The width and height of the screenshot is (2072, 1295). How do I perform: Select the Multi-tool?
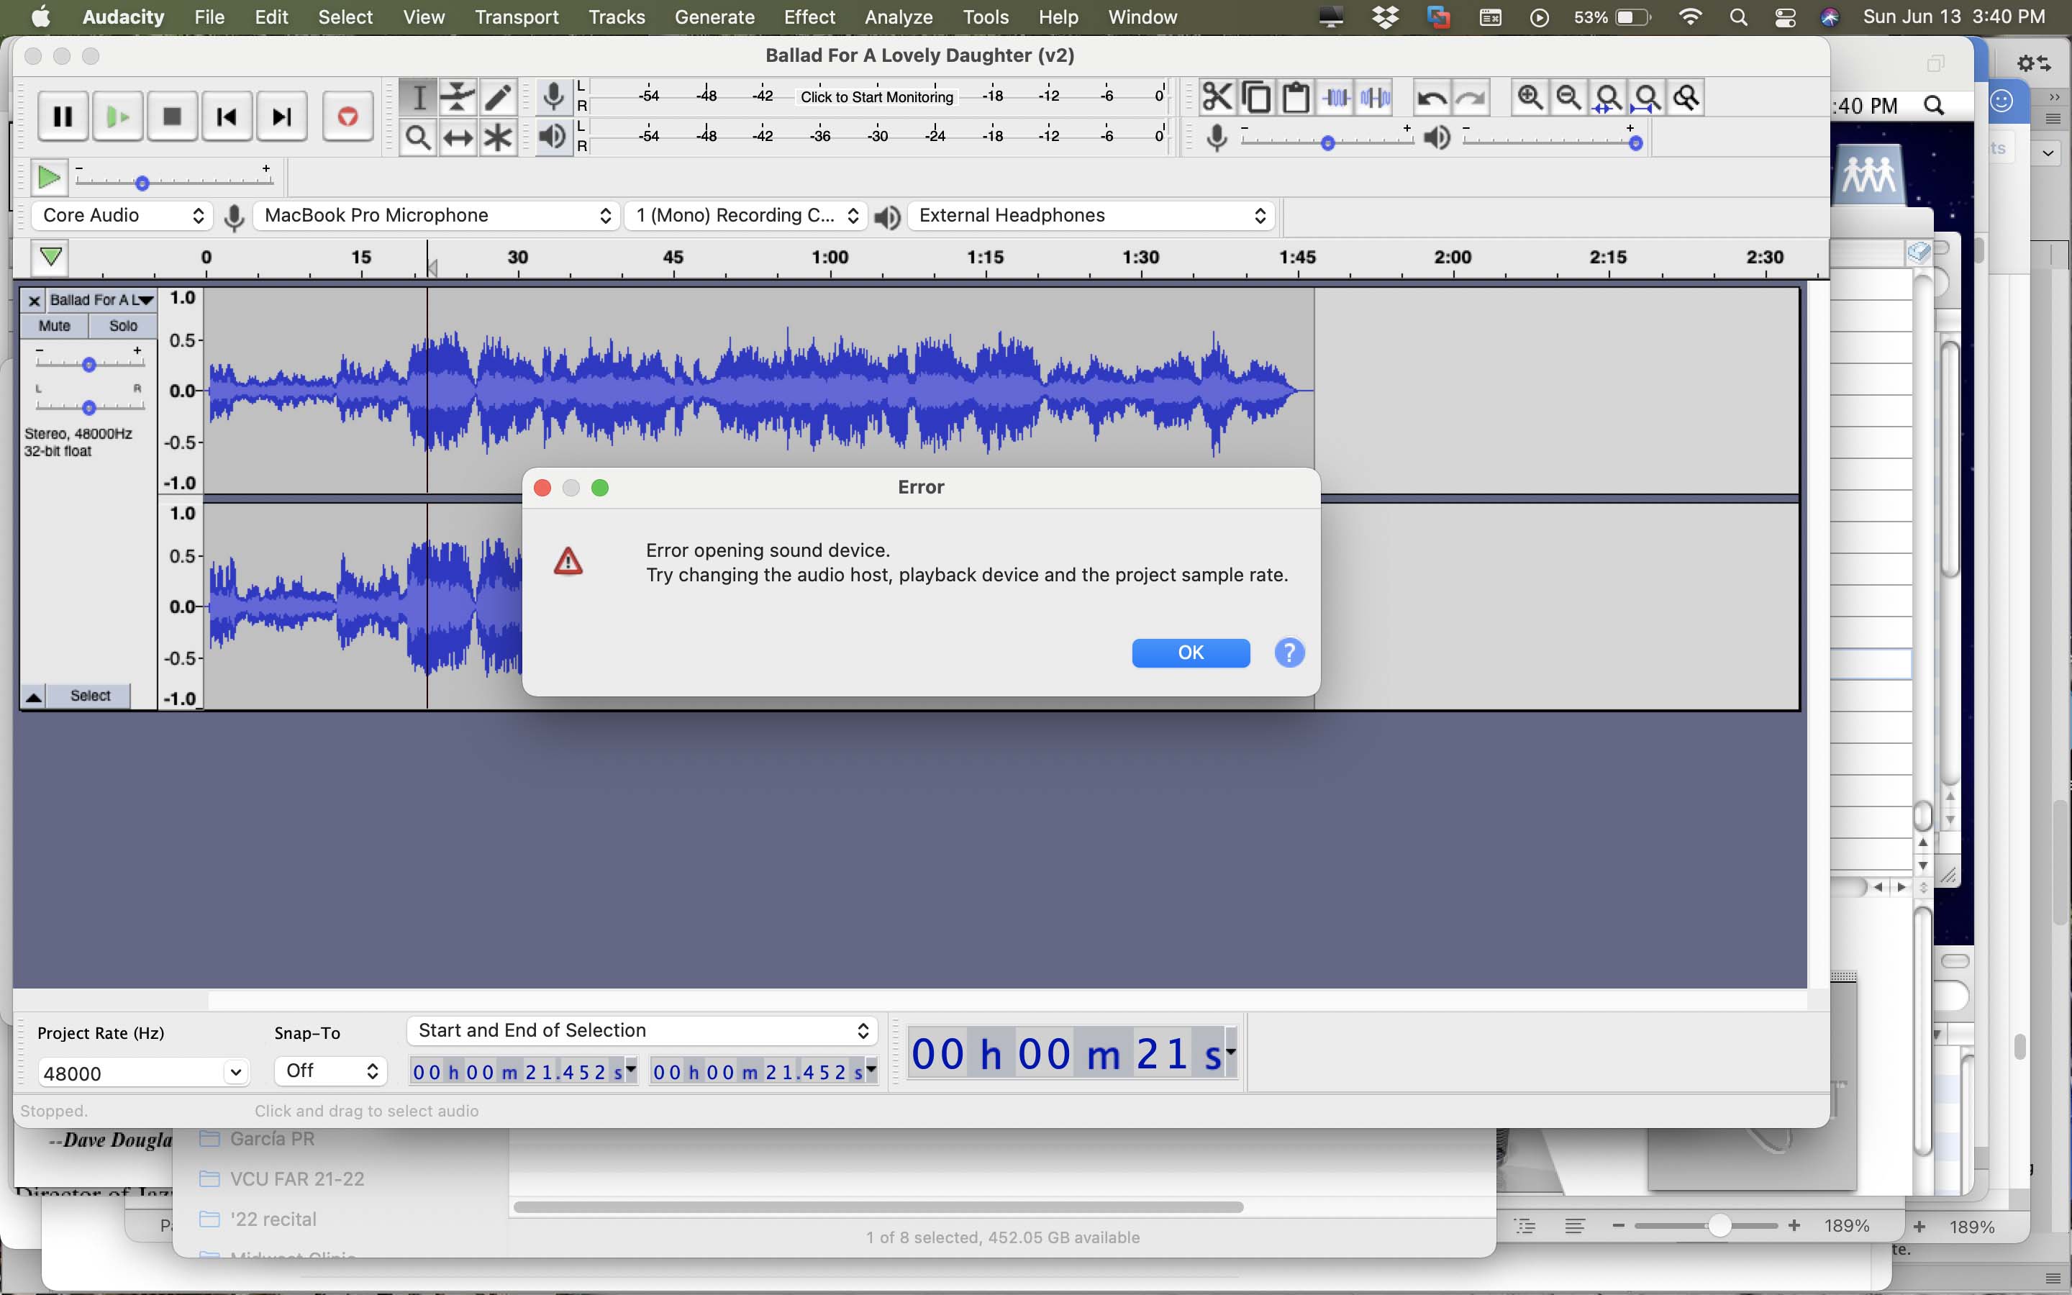tap(499, 137)
